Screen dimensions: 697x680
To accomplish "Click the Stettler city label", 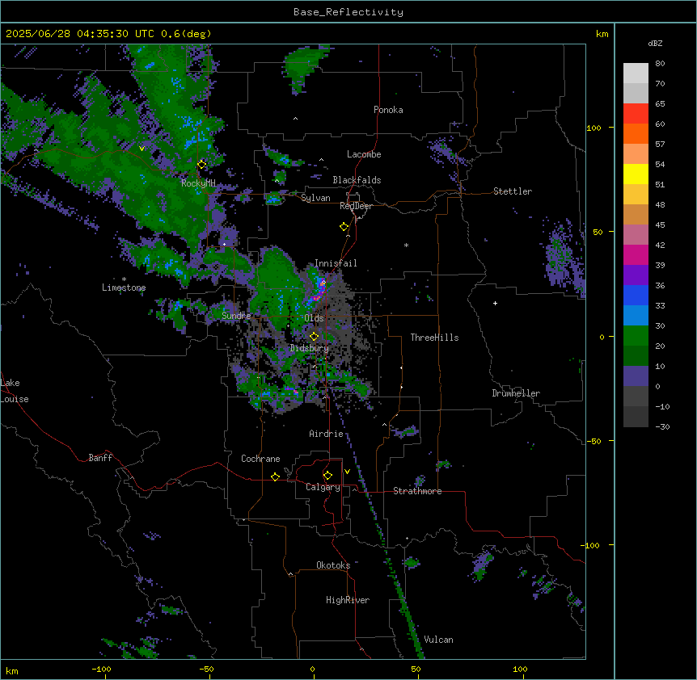I will [513, 191].
